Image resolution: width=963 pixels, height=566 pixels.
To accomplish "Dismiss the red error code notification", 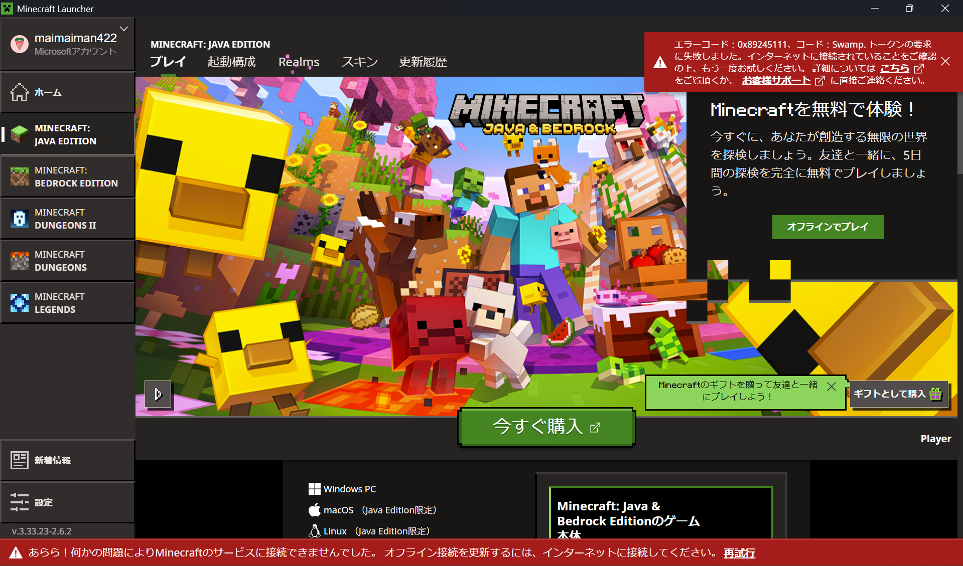I will [945, 61].
